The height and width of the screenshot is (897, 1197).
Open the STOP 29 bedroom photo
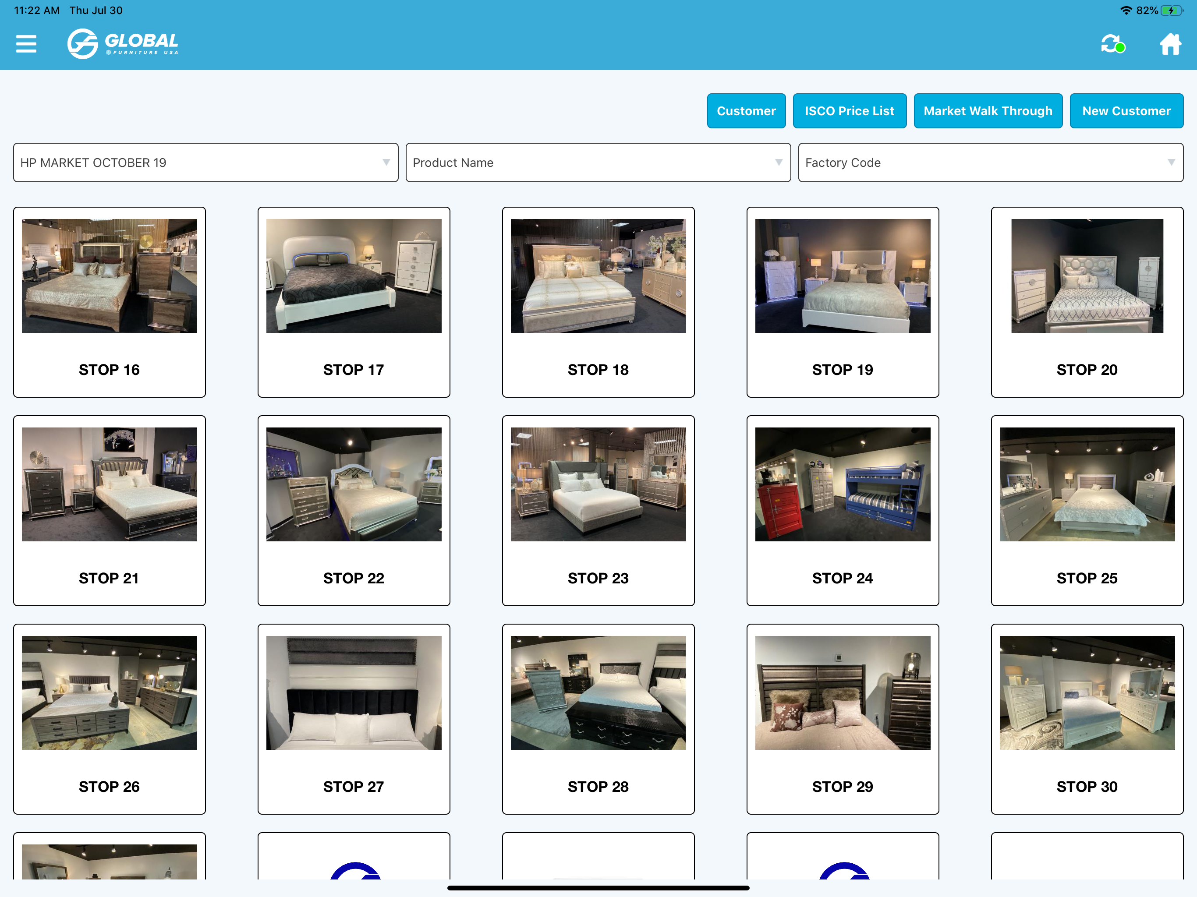coord(843,692)
